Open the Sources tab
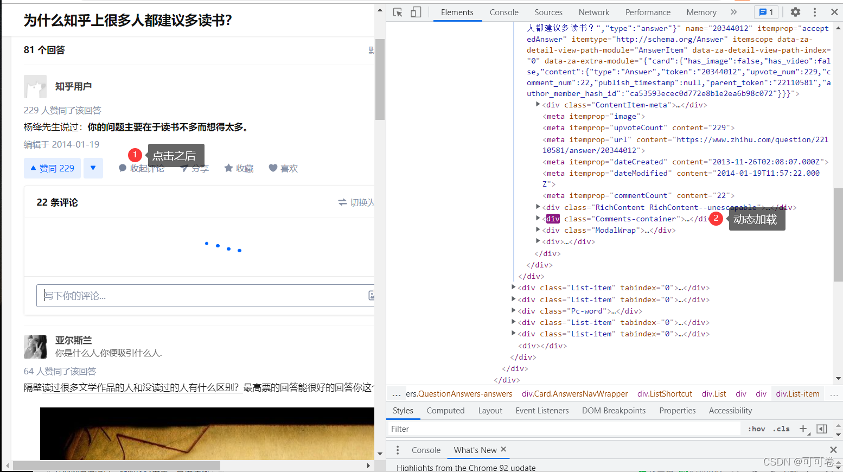 [x=548, y=12]
